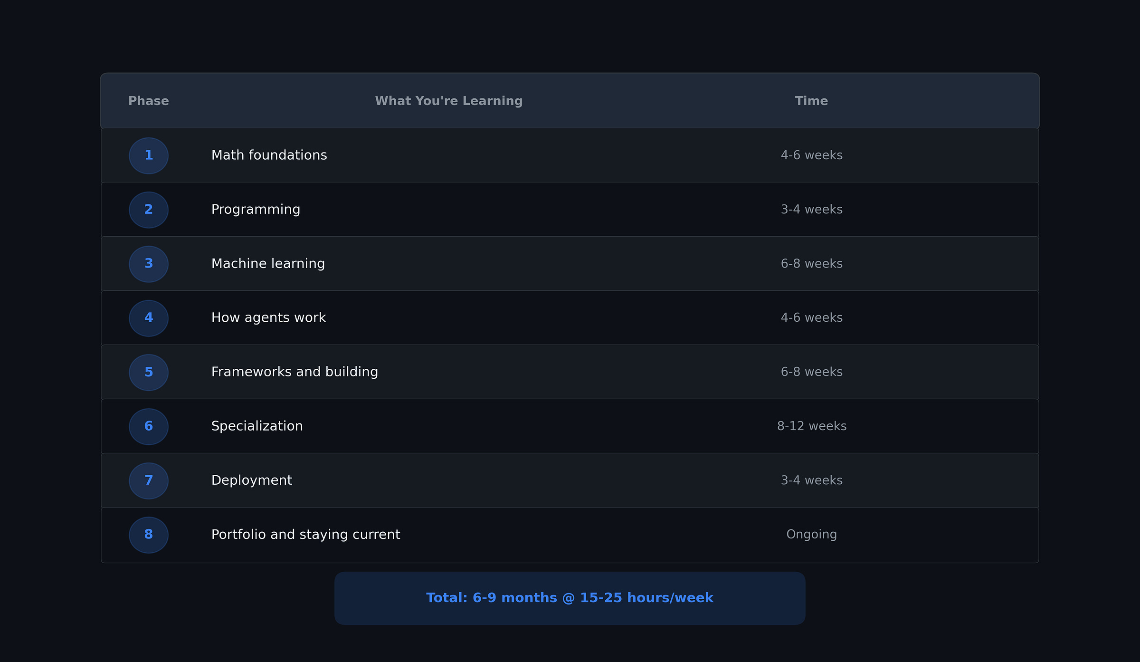Click the What You're Learning header
The width and height of the screenshot is (1140, 662).
(x=448, y=101)
